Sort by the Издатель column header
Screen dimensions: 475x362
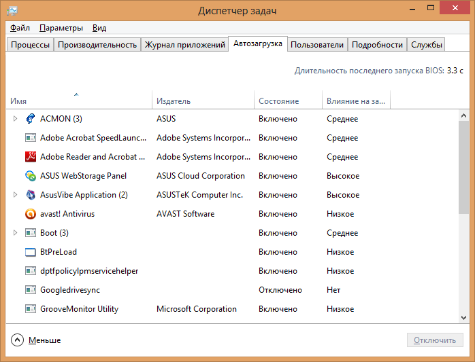point(203,100)
